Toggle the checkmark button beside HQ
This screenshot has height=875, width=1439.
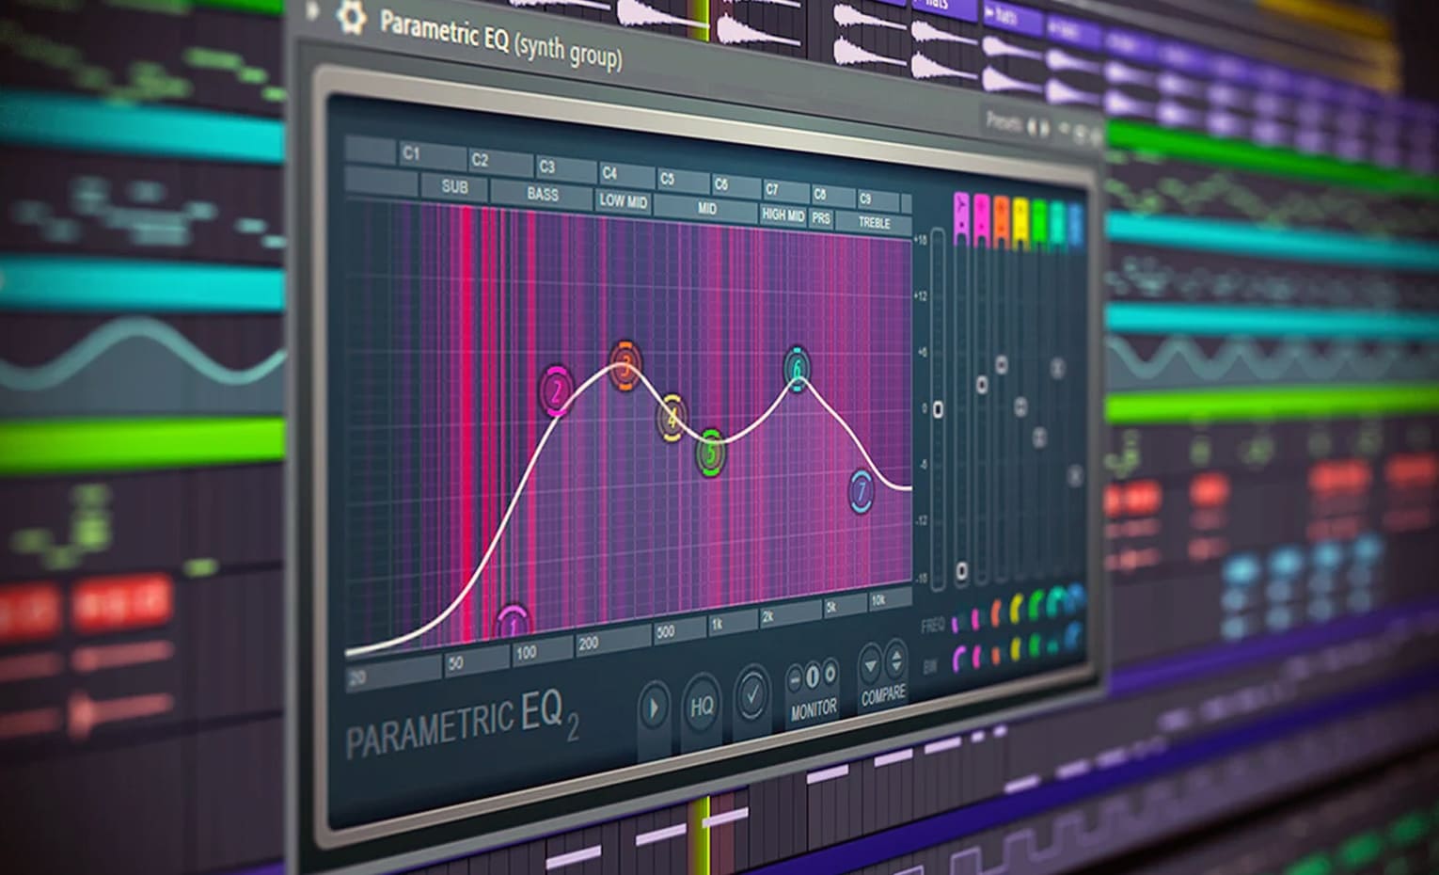[751, 695]
